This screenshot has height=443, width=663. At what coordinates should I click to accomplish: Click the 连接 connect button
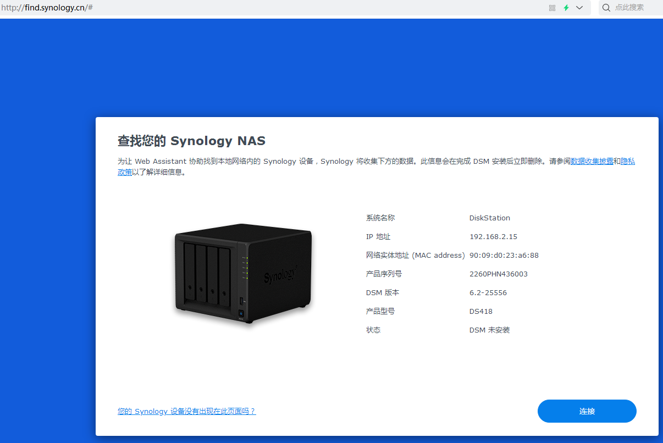click(587, 411)
